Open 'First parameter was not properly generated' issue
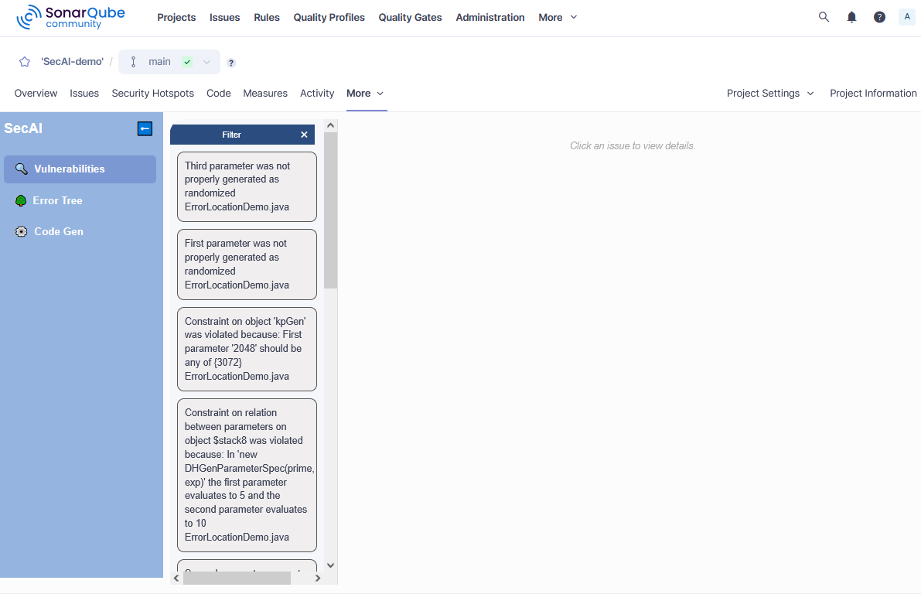Screen dimensions: 921x594 click(x=247, y=265)
